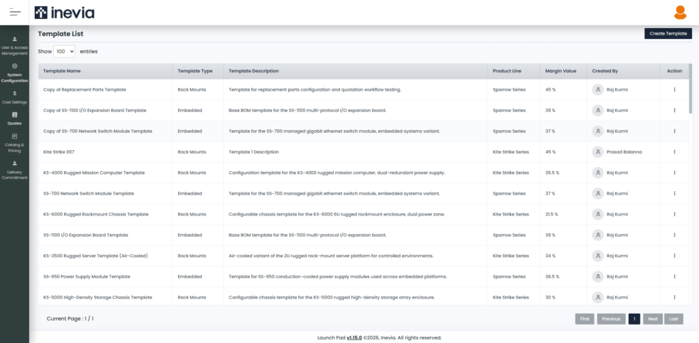The height and width of the screenshot is (343, 699).
Task: Open action menu for KS-3500's preceding SS-1100 I/O Expansion Board Template
Action: tap(674, 235)
